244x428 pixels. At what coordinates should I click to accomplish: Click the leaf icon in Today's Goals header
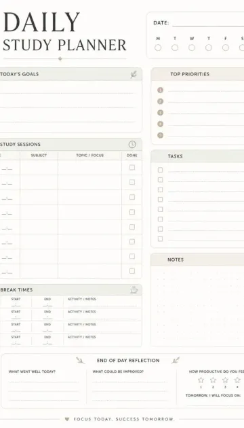coord(134,74)
